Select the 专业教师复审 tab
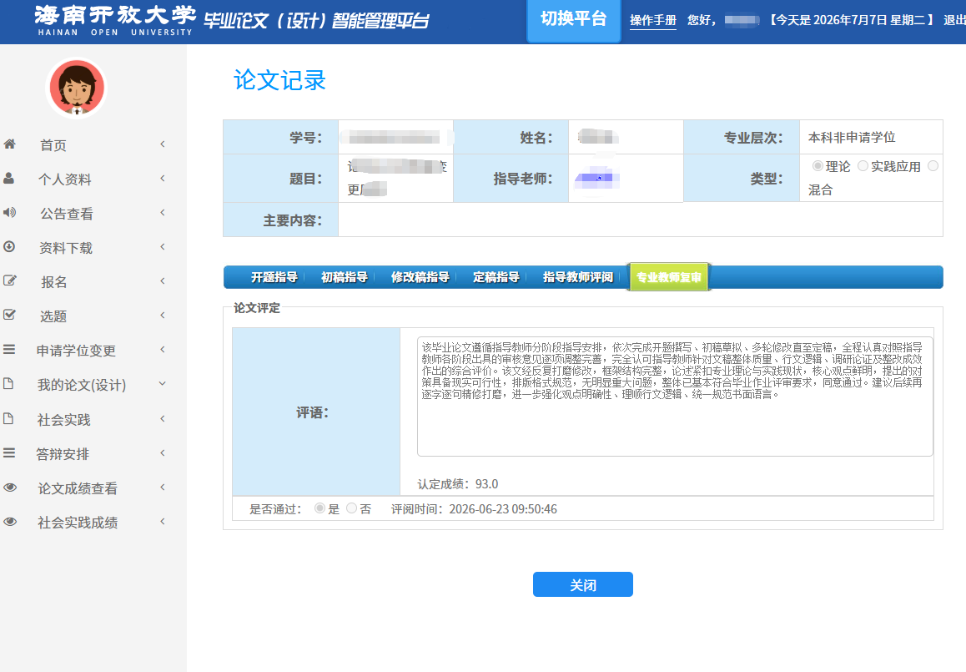 coord(668,277)
